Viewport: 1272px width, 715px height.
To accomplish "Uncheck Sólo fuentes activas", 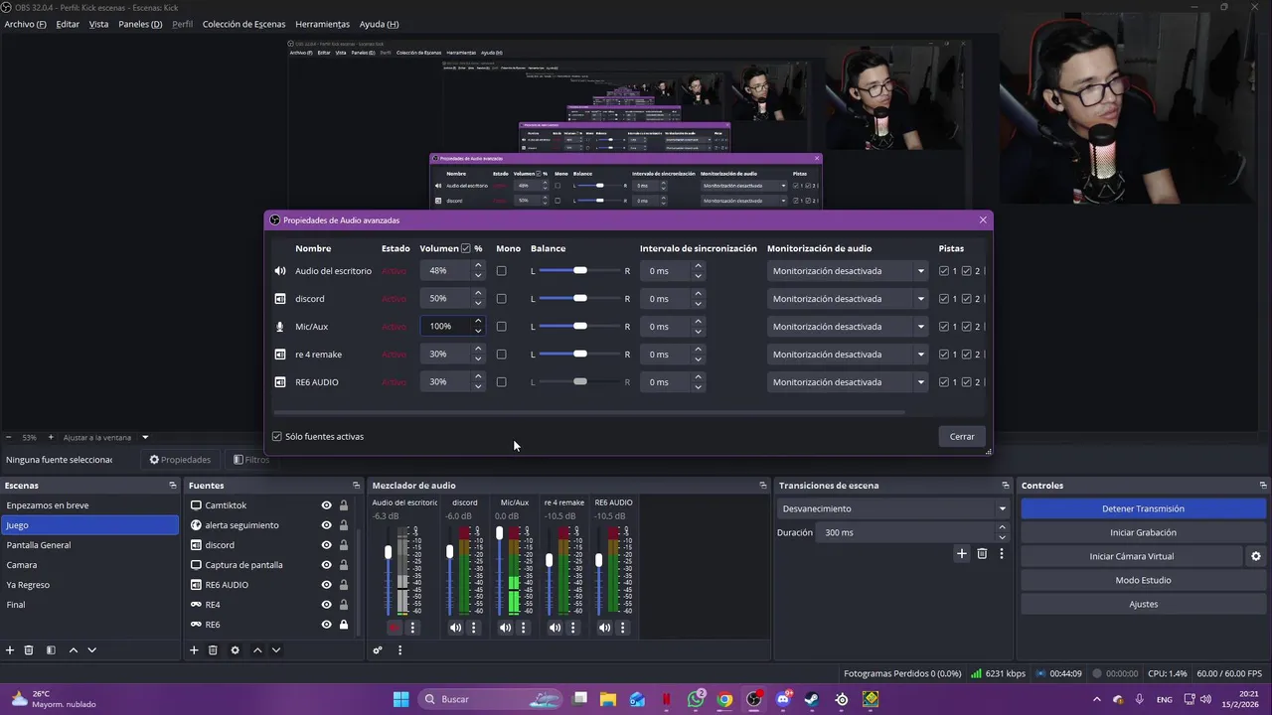I will tap(277, 437).
